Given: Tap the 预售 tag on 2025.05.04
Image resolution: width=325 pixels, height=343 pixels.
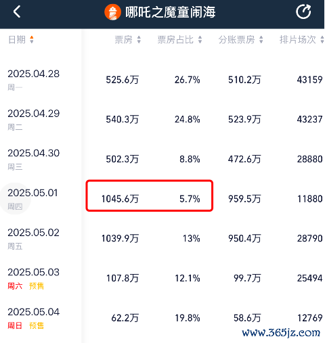Looking at the screenshot, I should [37, 325].
